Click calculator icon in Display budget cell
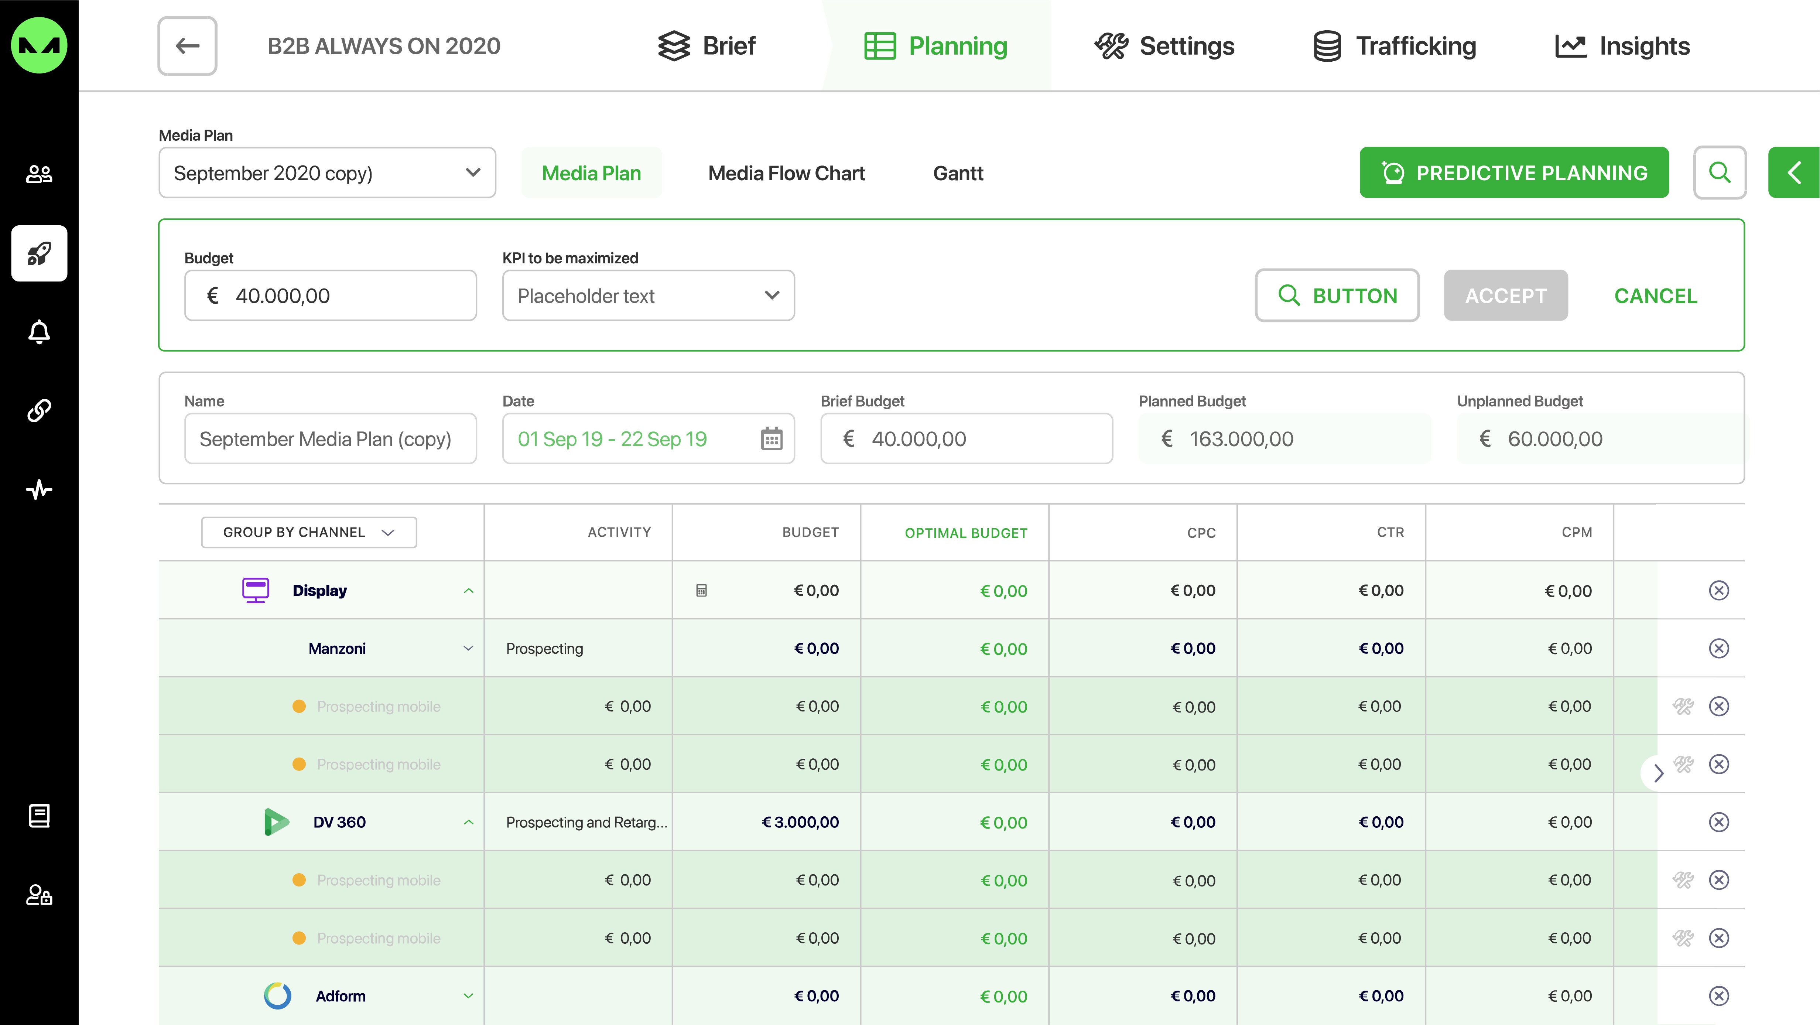 pos(702,591)
